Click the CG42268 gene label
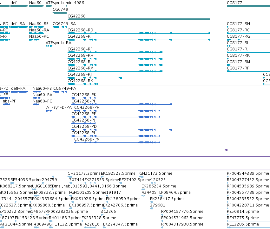Image resolution: width=270 pixels, height=229 pixels. pyautogui.click(x=76, y=16)
